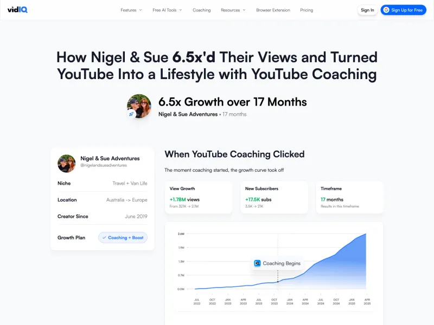Select the 'Australia -> Europe' location value
Screen dimensions: 434x325
coord(127,200)
